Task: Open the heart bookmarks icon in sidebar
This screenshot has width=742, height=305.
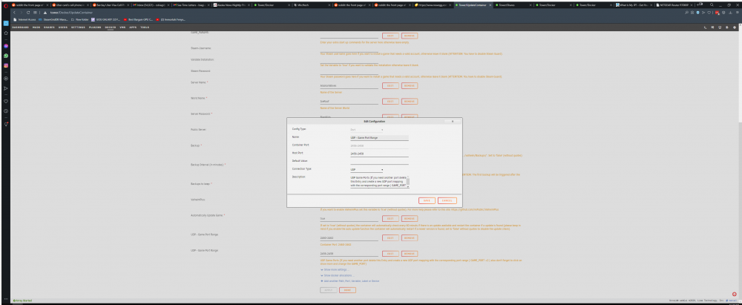Action: click(6, 102)
